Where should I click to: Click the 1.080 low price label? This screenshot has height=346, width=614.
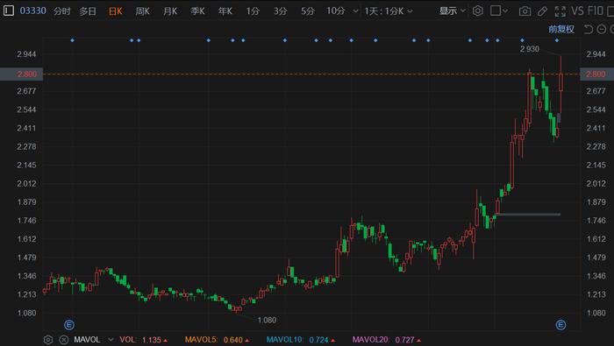click(267, 321)
